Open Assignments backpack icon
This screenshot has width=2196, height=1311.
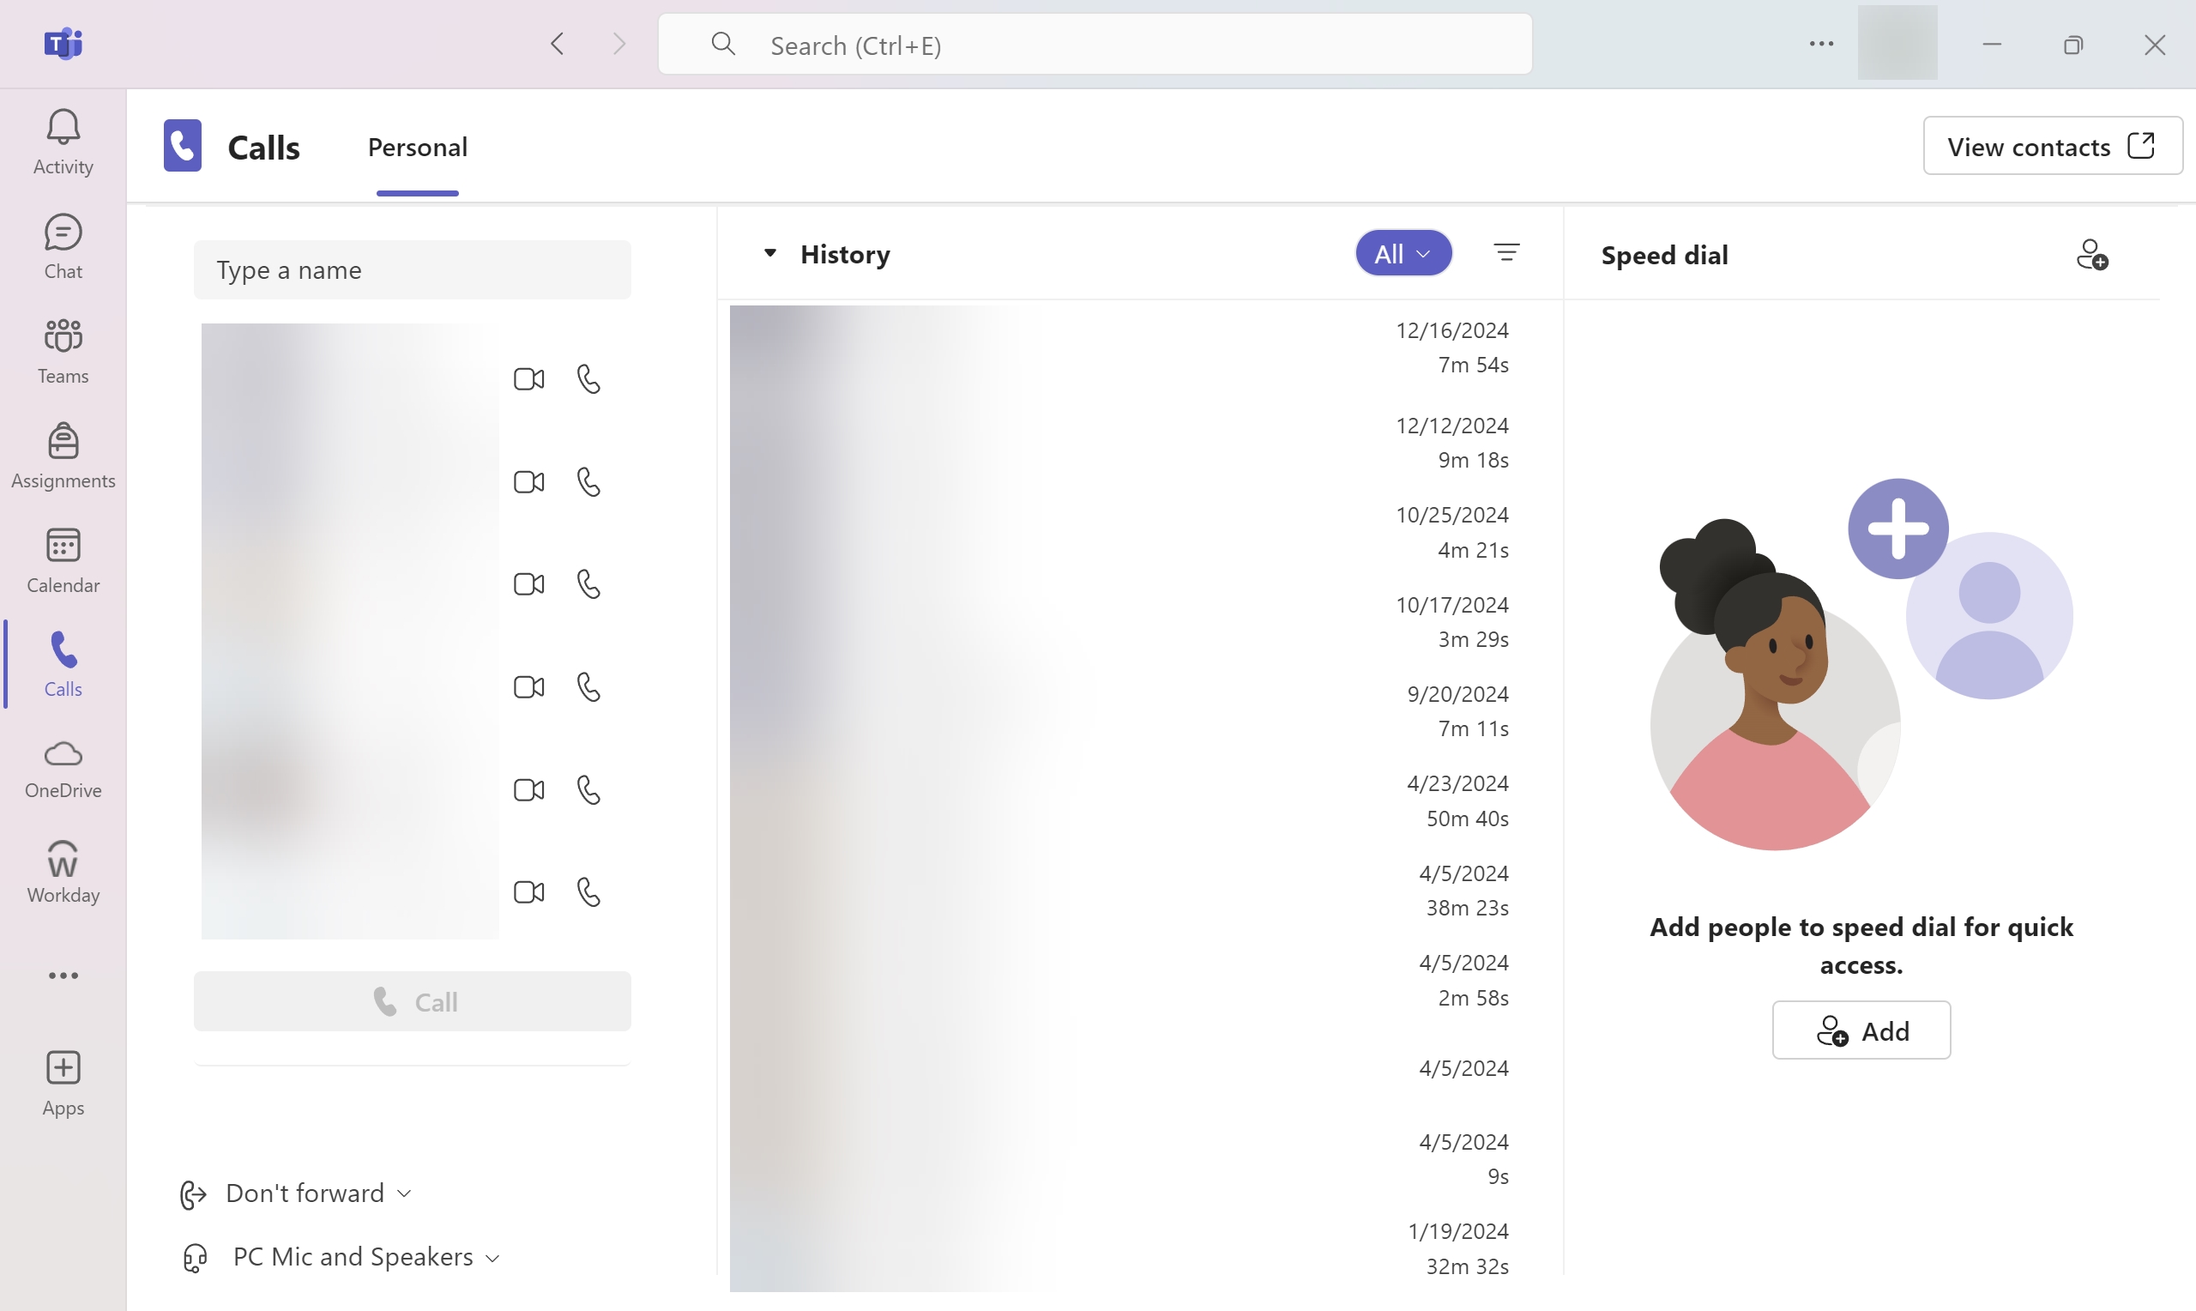pos(63,455)
